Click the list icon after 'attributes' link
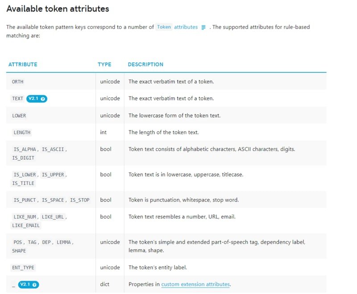 [203, 27]
